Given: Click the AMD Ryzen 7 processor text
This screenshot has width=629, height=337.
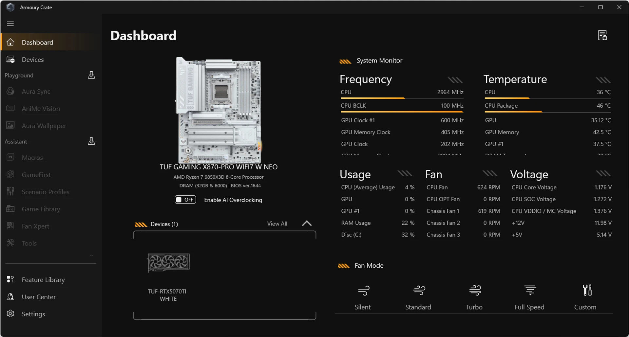Looking at the screenshot, I should click(219, 177).
